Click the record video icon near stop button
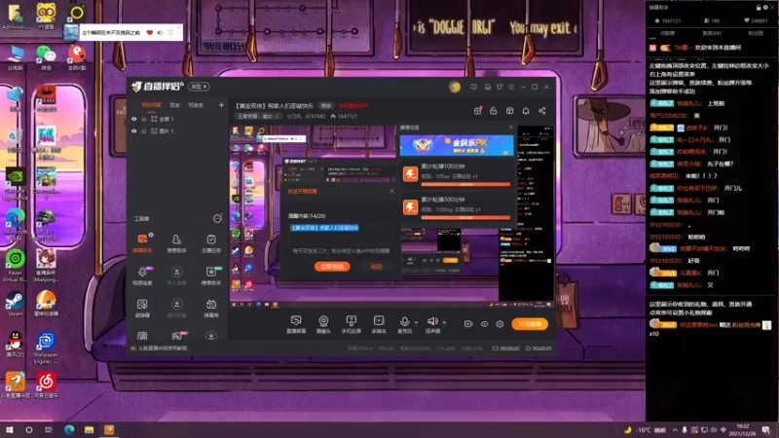Image resolution: width=779 pixels, height=438 pixels. (468, 324)
